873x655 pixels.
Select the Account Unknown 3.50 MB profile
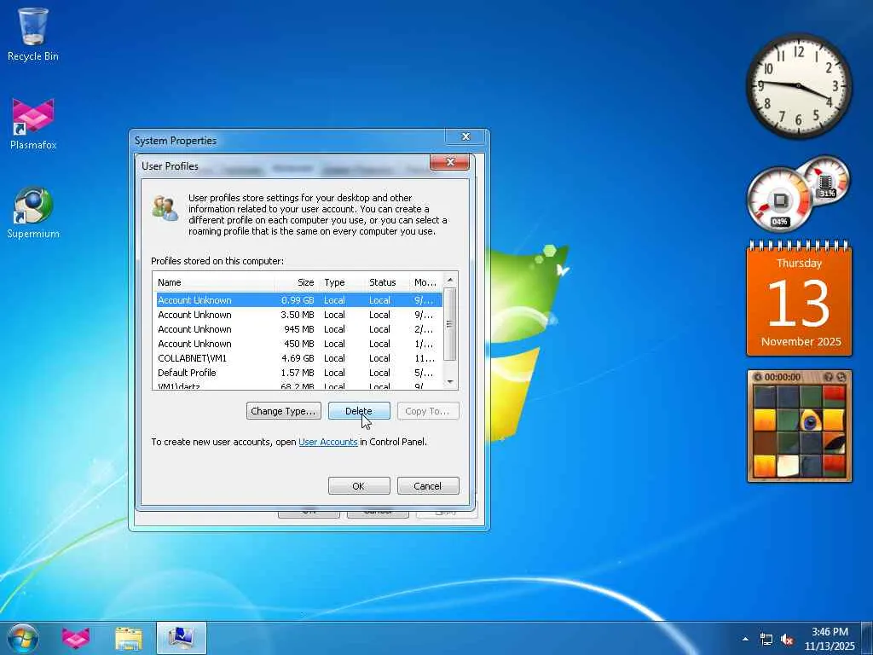(x=299, y=315)
